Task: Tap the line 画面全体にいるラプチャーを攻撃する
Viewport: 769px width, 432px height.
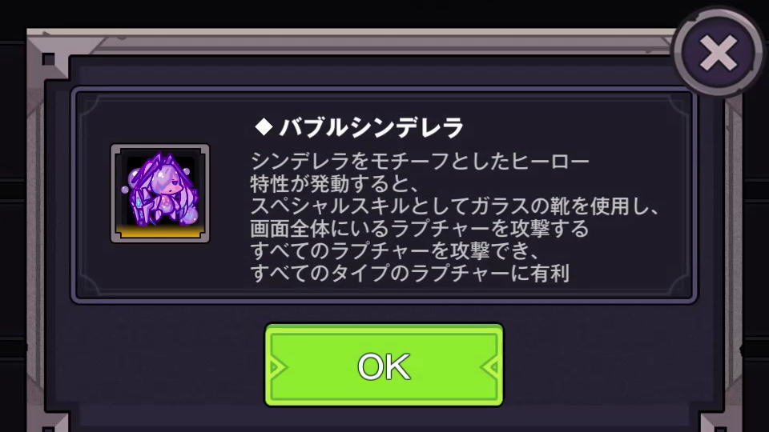Action: click(x=420, y=228)
